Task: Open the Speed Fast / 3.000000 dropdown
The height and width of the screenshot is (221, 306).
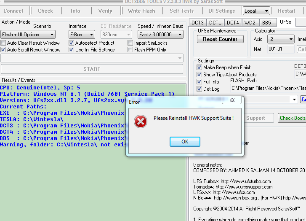Action: pos(160,35)
